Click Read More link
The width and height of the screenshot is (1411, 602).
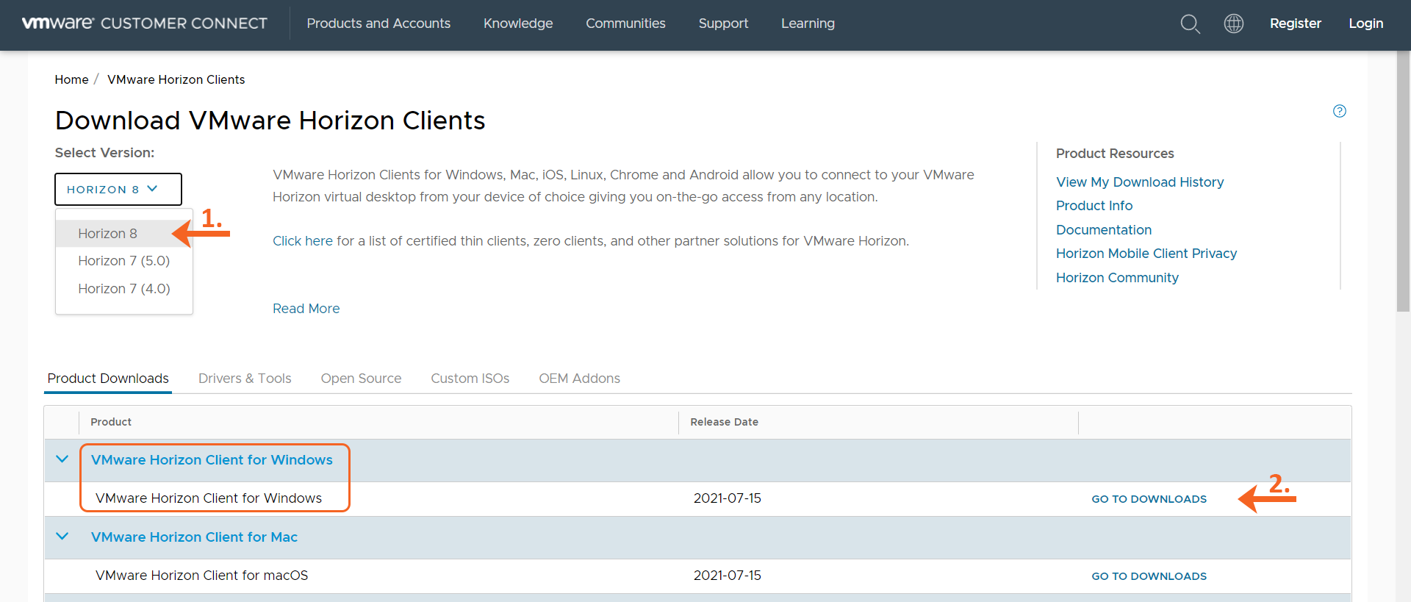pos(306,309)
